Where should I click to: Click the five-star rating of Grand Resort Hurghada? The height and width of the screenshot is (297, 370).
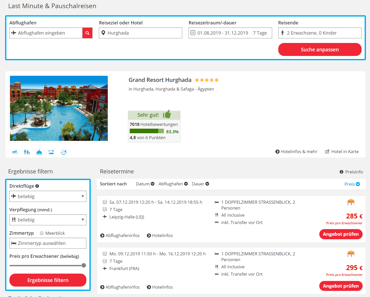207,80
